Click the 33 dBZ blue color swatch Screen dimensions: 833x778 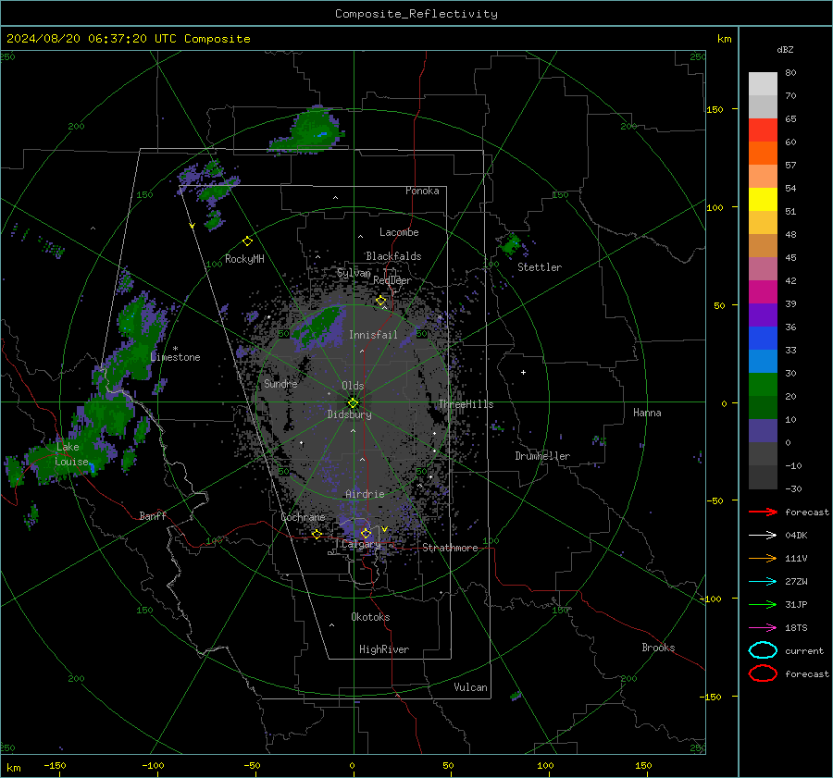click(763, 361)
